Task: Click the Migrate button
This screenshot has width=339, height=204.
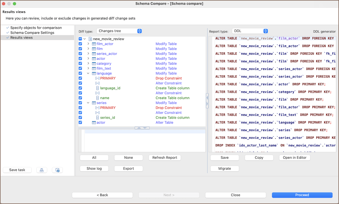Action: 224,168
